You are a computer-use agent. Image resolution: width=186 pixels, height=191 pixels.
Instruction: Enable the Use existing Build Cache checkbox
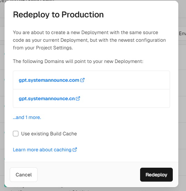point(16,134)
